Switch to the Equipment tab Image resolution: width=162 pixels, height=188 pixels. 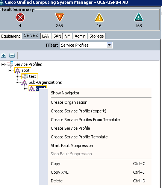point(11,36)
